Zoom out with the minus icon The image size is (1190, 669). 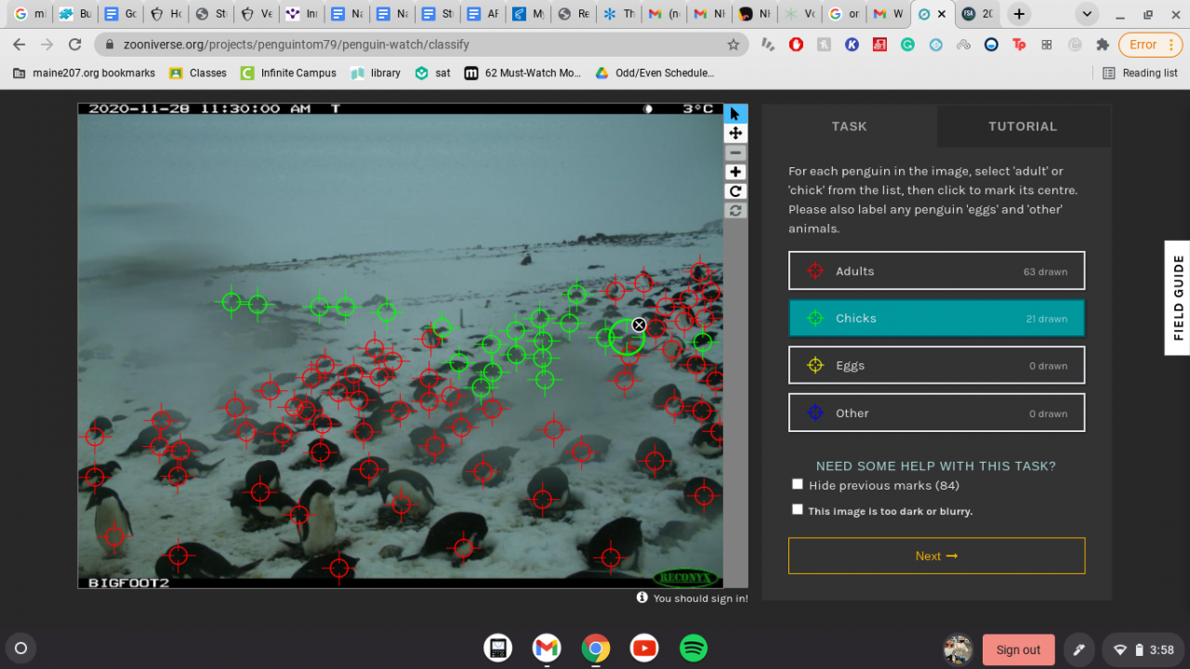coord(735,153)
